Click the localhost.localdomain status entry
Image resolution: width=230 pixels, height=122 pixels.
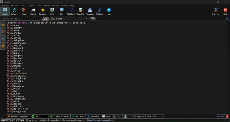pos(18,116)
